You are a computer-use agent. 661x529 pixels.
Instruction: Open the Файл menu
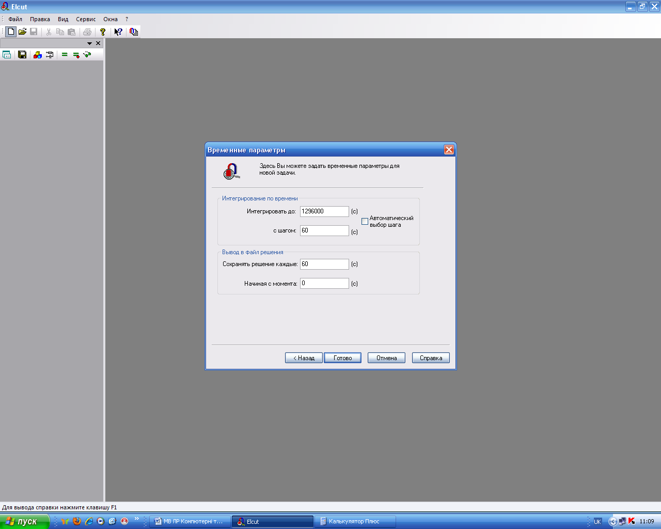click(15, 19)
